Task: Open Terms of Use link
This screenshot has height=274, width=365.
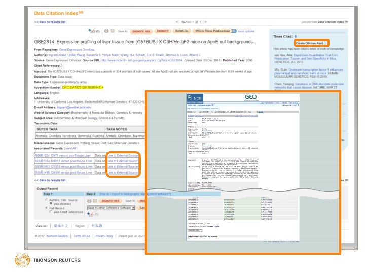Action: tap(82, 236)
